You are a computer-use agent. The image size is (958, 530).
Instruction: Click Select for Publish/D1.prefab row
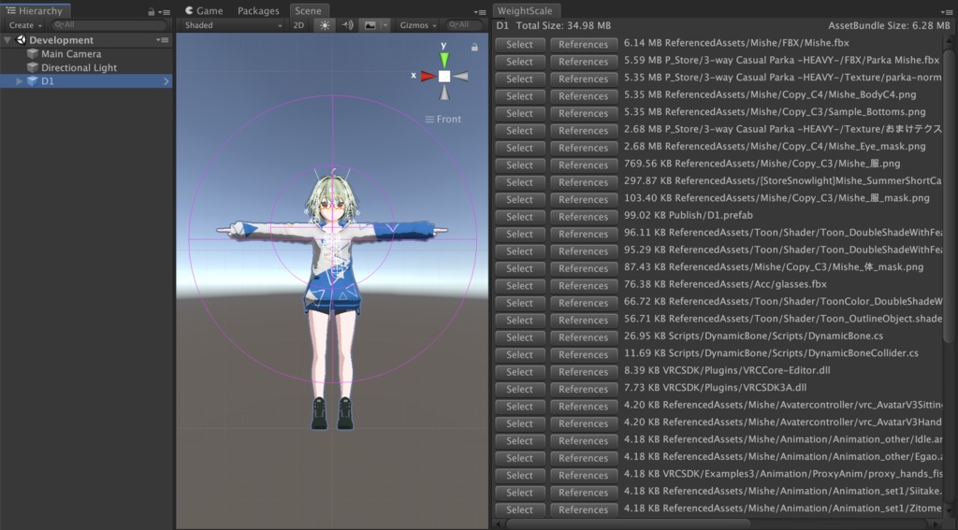click(x=519, y=217)
